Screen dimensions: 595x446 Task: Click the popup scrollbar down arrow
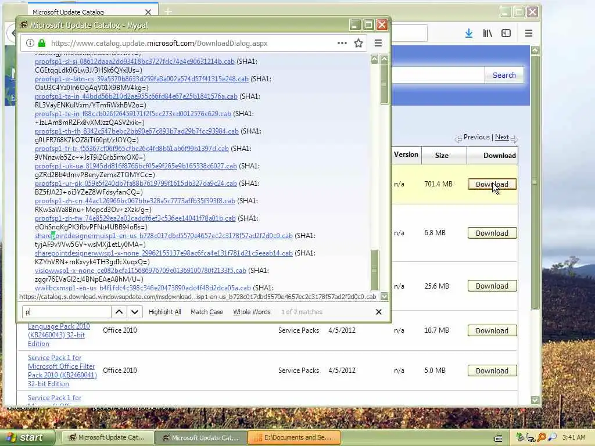tap(385, 296)
